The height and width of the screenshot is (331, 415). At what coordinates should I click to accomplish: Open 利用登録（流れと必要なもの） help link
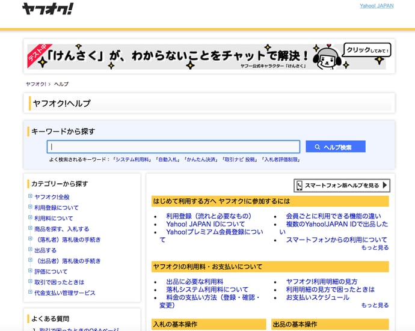[208, 216]
